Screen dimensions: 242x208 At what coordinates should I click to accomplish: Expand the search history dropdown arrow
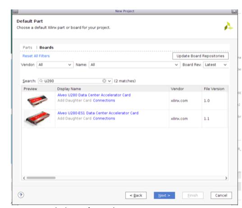110,81
